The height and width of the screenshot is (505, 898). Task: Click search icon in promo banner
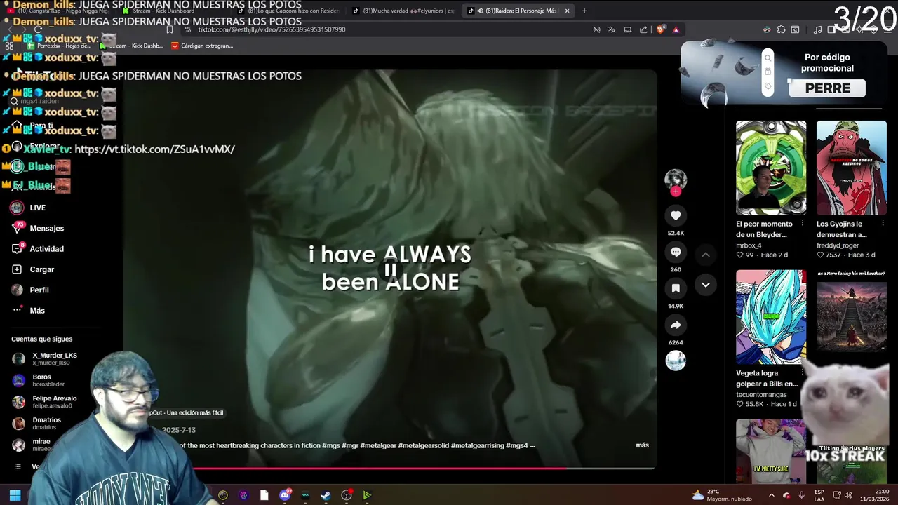[x=768, y=58]
